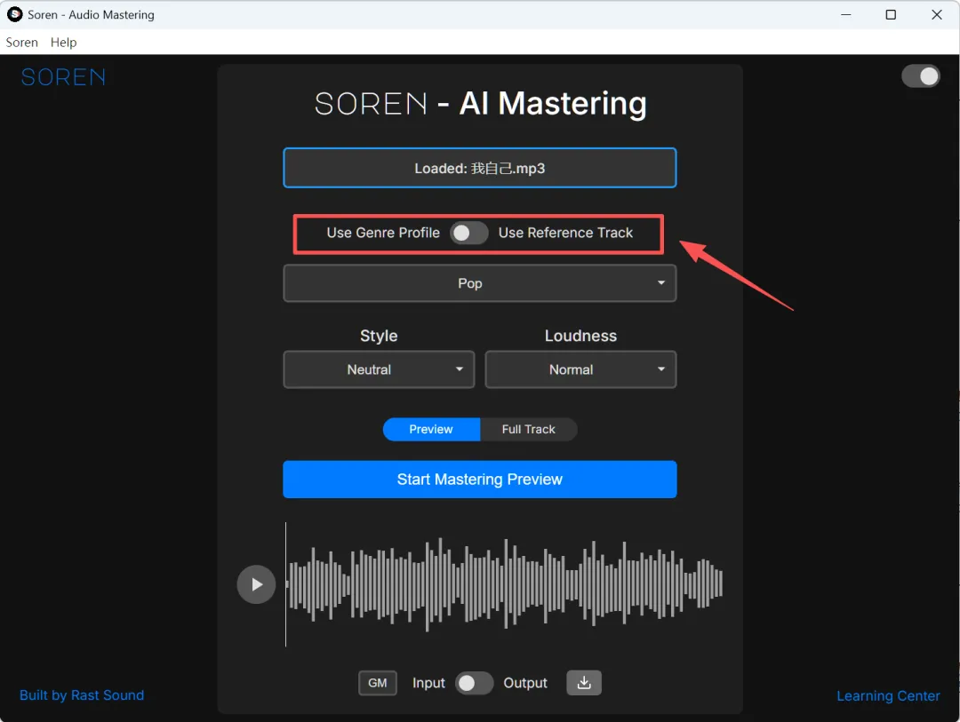Open the Soren menu
The width and height of the screenshot is (960, 722).
coord(22,43)
